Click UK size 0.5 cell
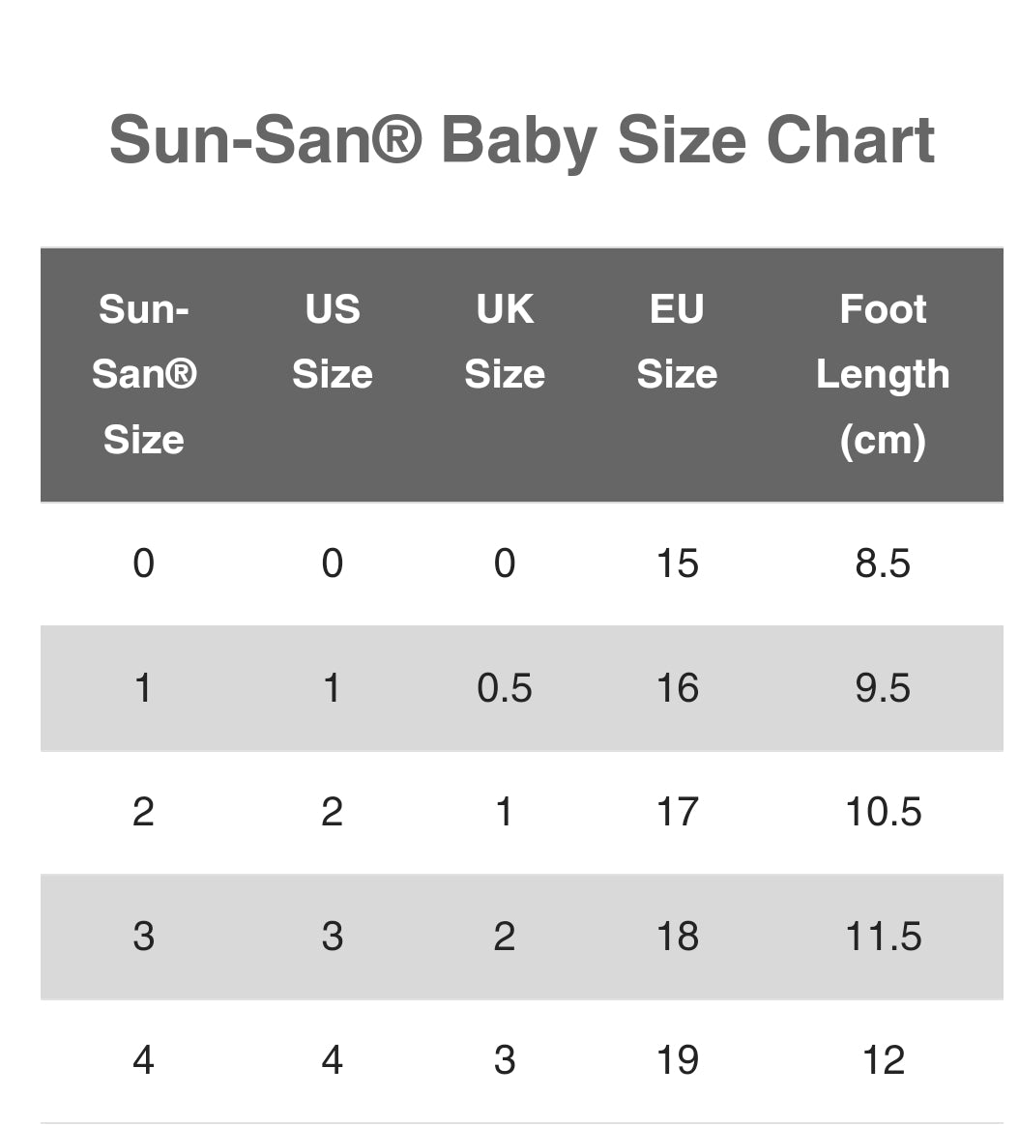 point(504,688)
